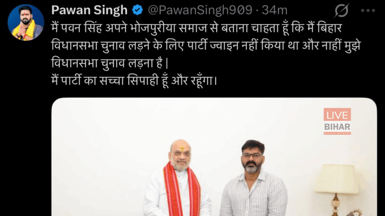Click the man in striped shirt

coord(253,178)
